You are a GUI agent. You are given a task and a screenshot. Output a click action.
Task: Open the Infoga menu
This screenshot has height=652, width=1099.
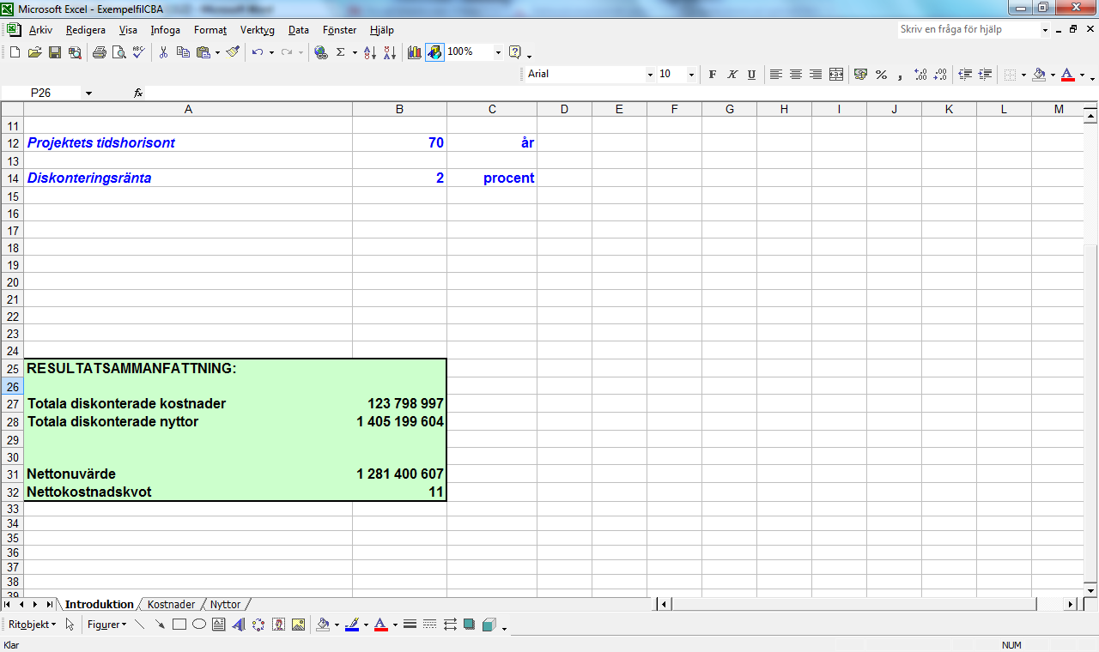[166, 30]
